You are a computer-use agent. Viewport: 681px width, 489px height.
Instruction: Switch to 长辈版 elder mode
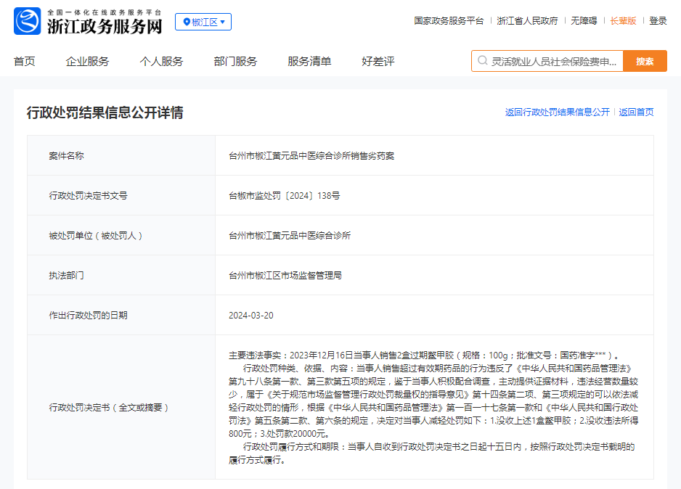pos(623,21)
